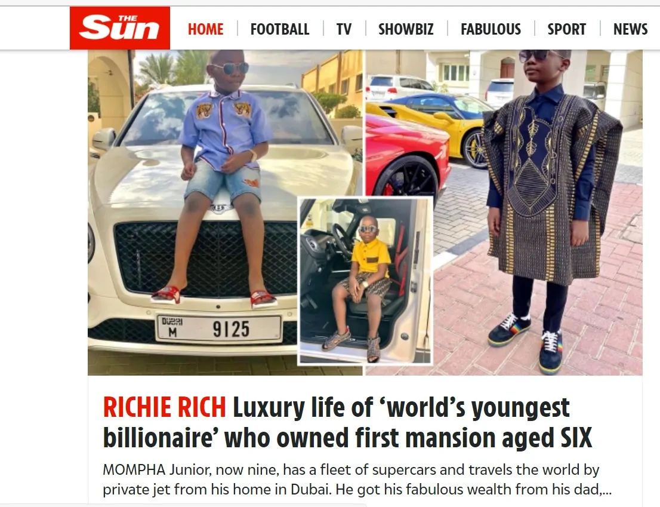Open the HOME nav item
660x507 pixels.
(205, 29)
